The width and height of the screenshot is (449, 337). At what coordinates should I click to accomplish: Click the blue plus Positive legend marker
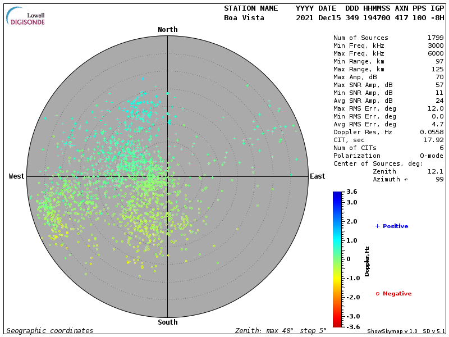(378, 226)
